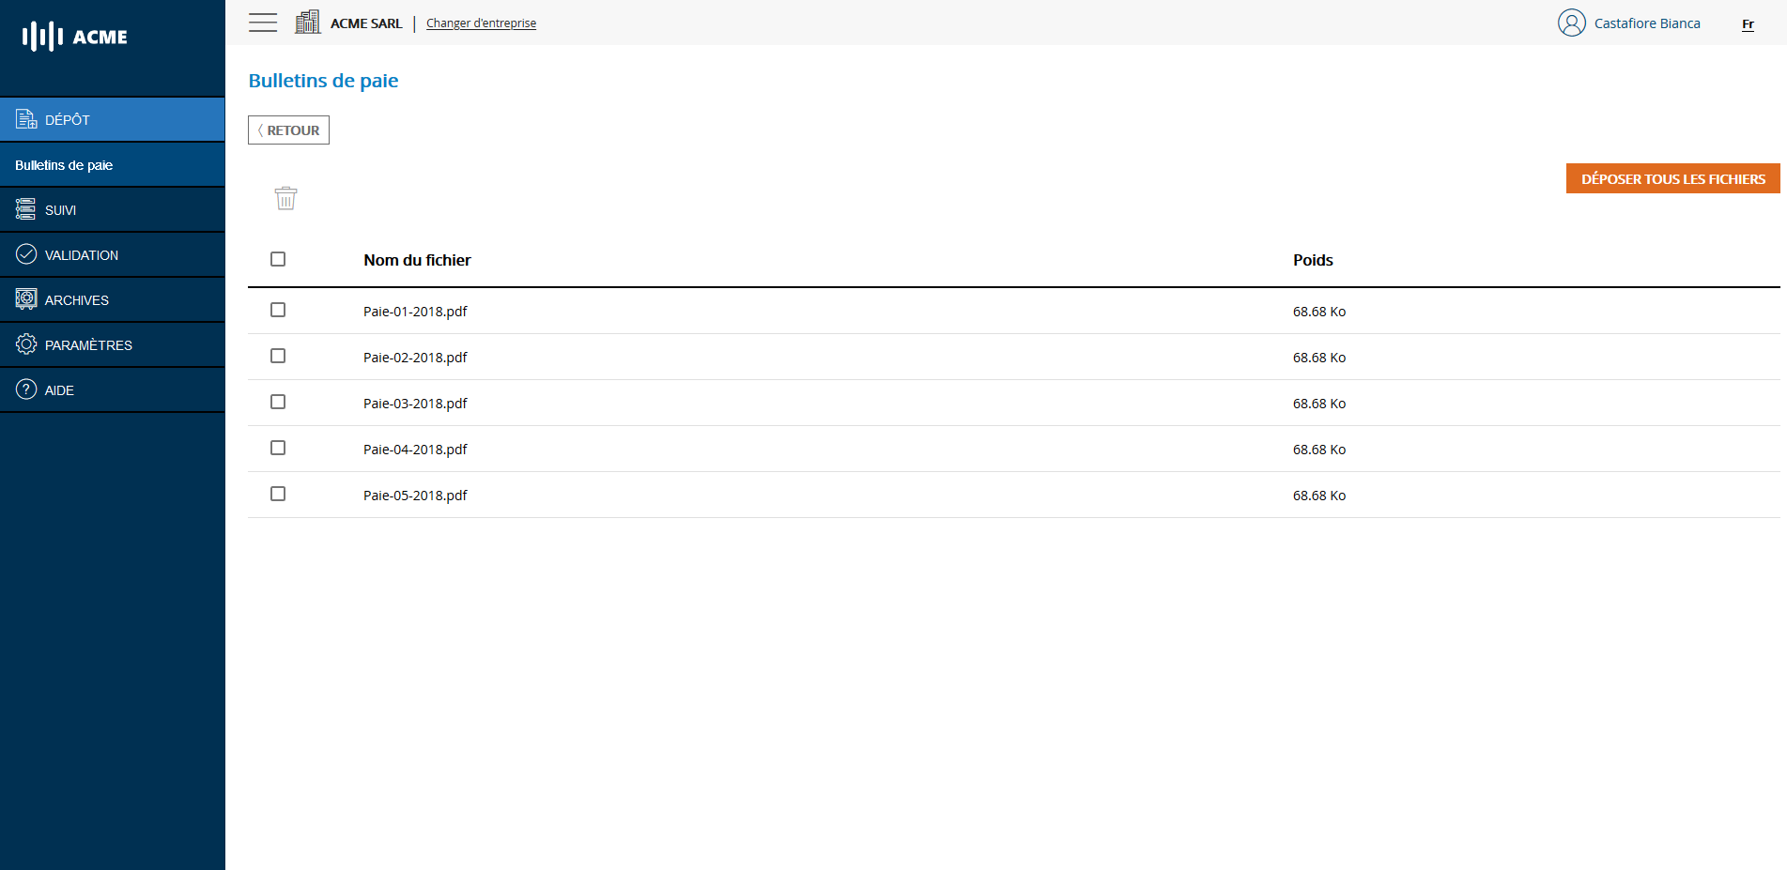Select the trash delete icon
This screenshot has width=1787, height=870.
coord(286,198)
